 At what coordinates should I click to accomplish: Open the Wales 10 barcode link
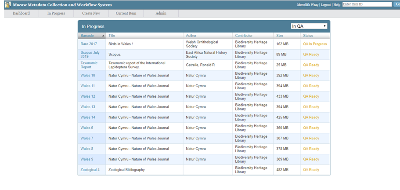tap(88, 76)
